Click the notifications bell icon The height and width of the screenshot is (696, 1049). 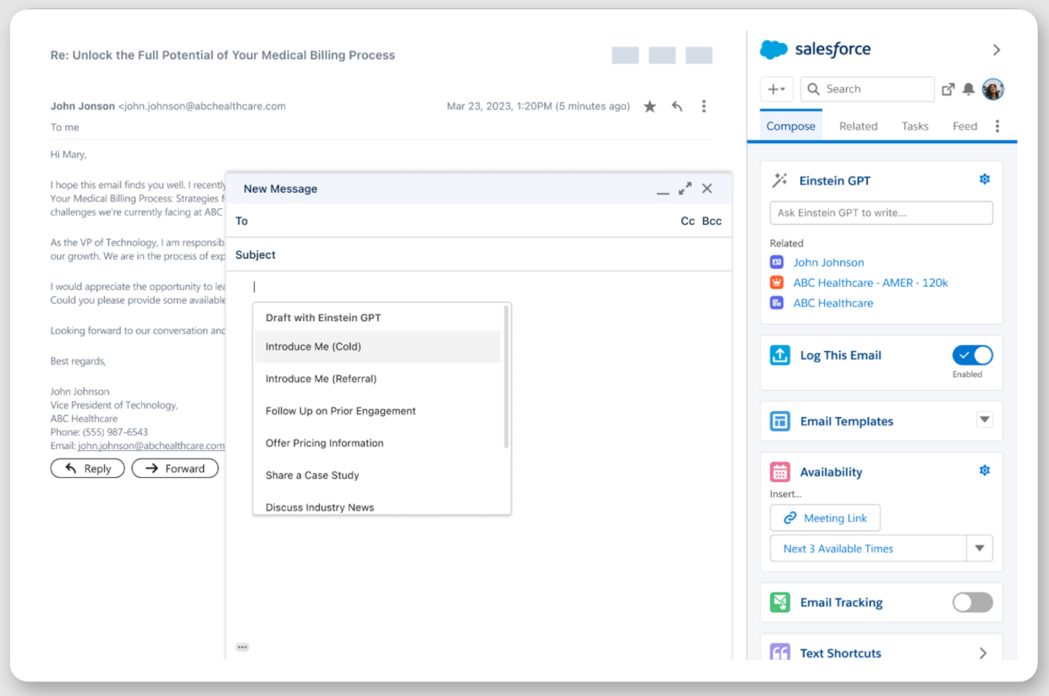(969, 88)
